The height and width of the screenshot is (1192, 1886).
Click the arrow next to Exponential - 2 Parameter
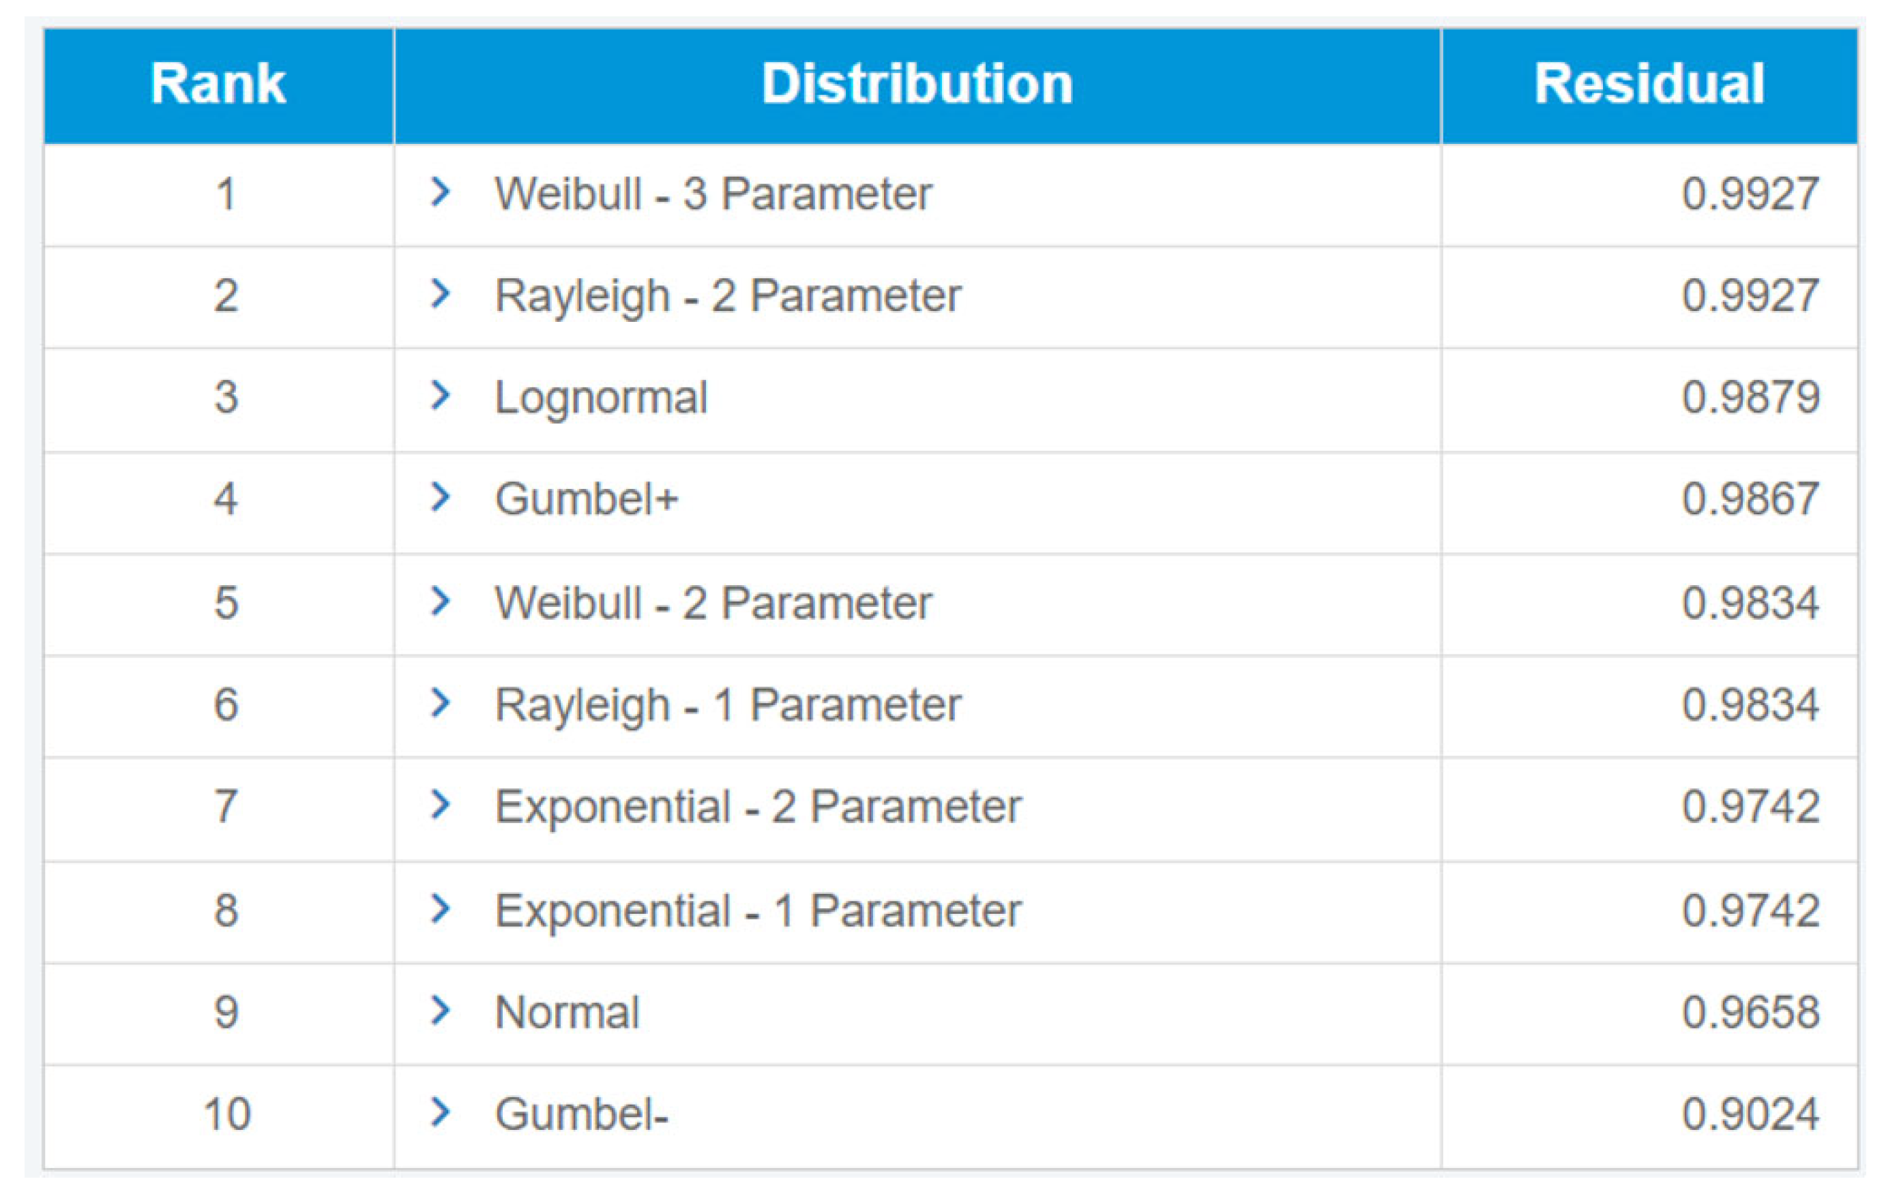441,805
